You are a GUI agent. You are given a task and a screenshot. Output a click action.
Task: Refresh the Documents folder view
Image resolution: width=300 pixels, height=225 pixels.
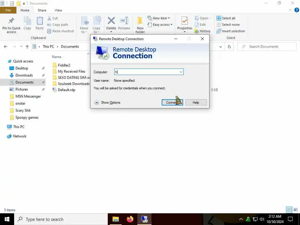[229, 47]
